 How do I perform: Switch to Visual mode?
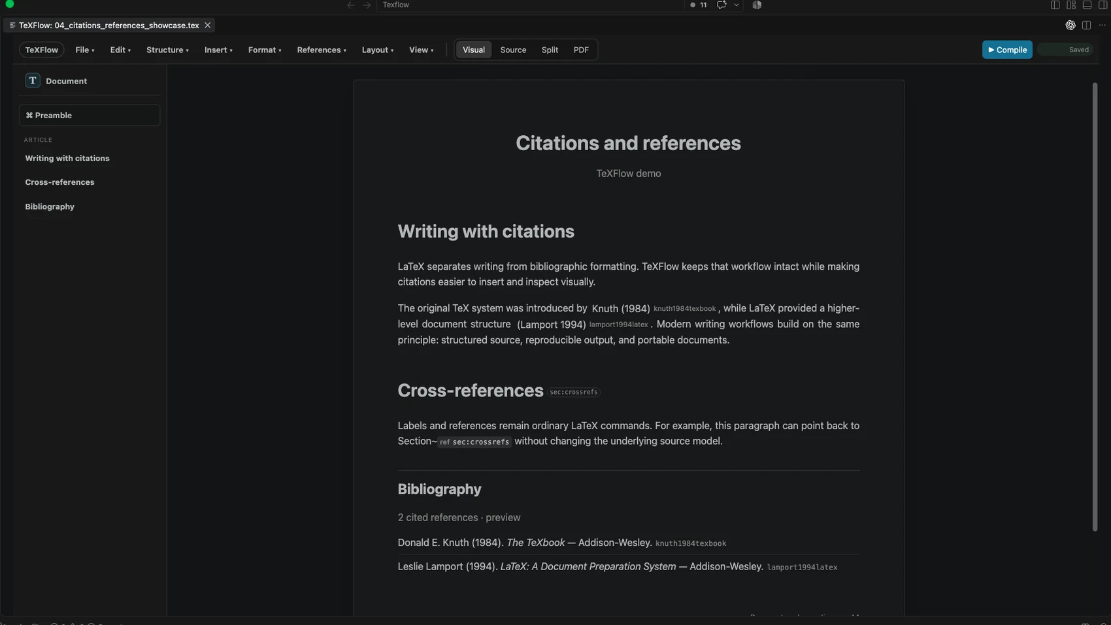tap(474, 50)
